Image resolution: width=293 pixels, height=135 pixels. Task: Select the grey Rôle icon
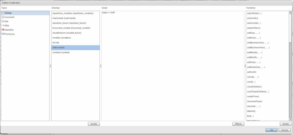3,25
